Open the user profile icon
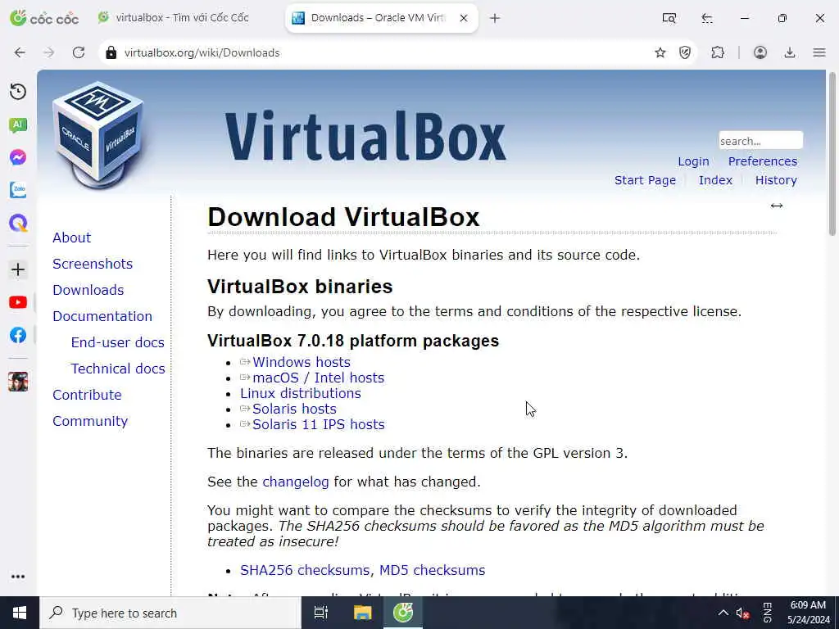 pyautogui.click(x=760, y=52)
